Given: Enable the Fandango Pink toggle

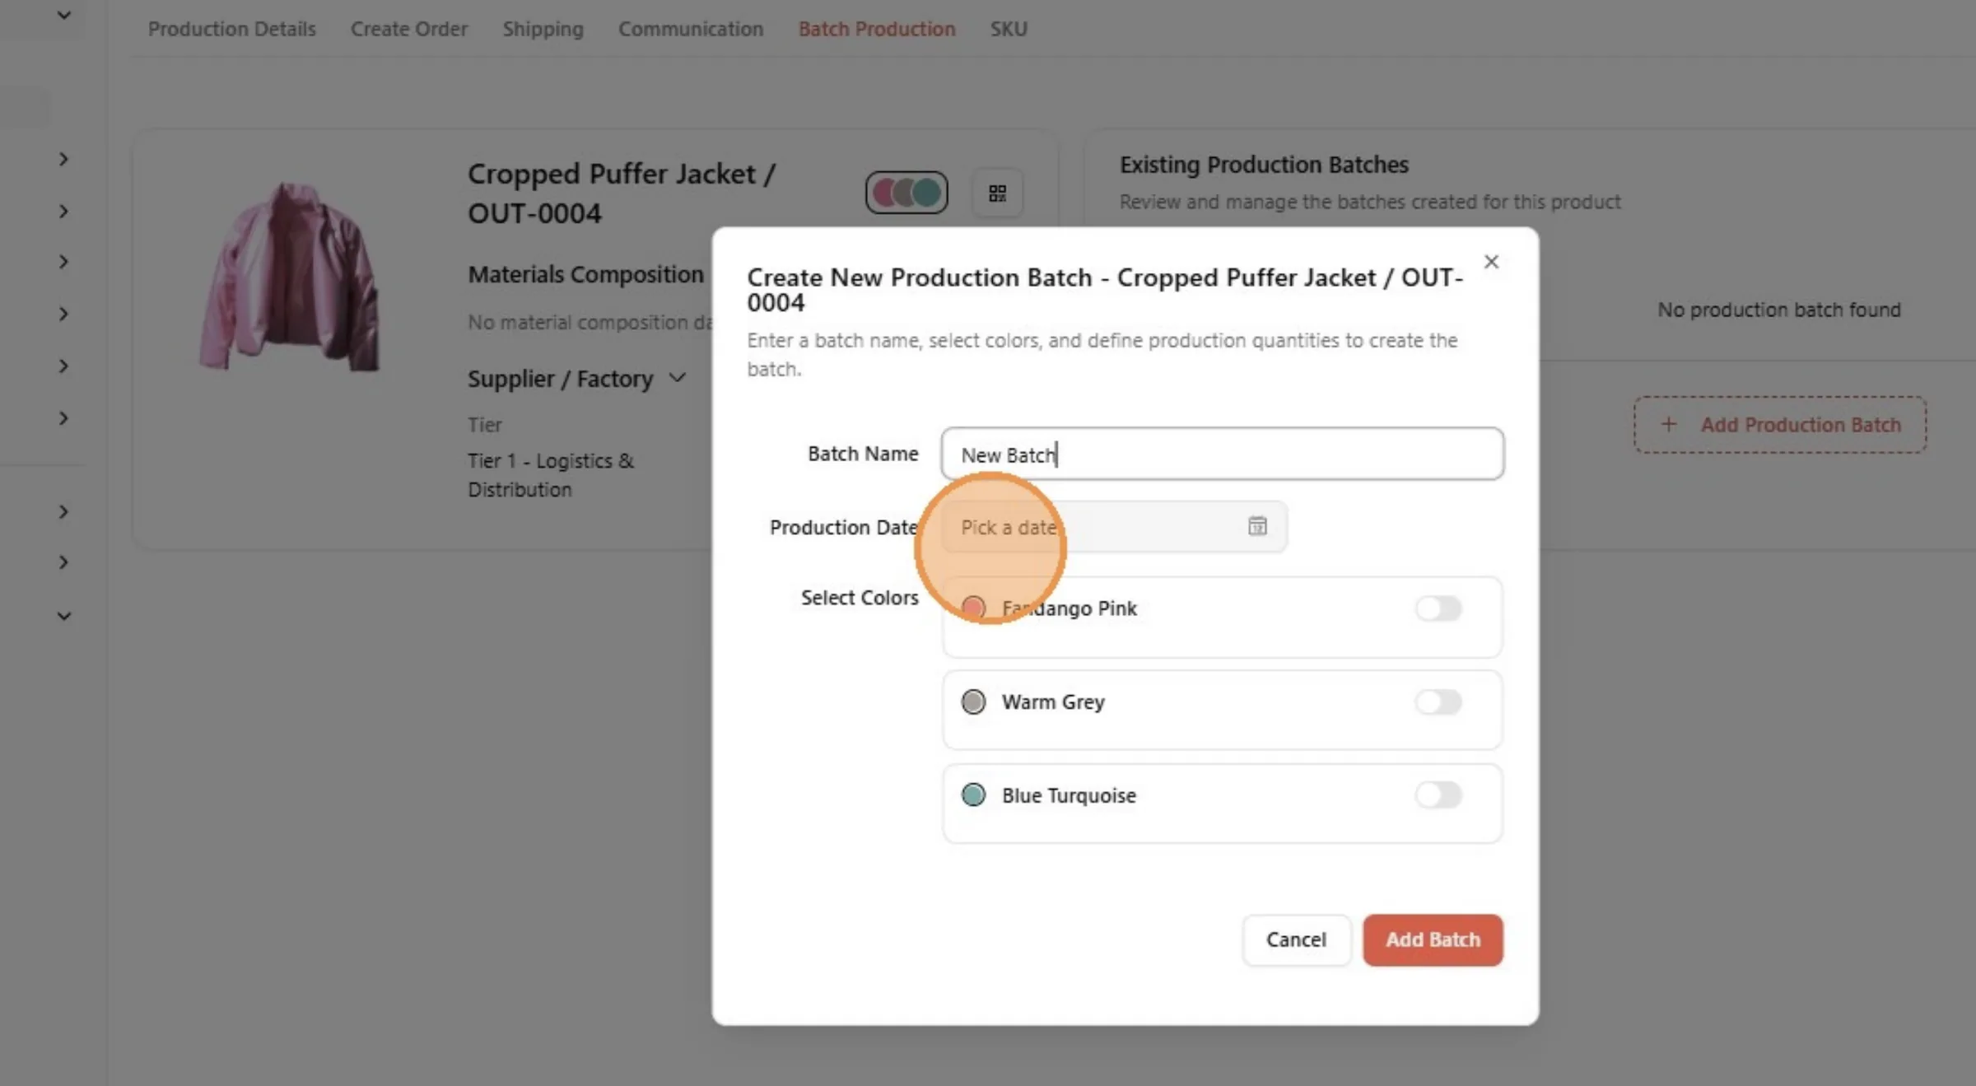Looking at the screenshot, I should pyautogui.click(x=1438, y=608).
